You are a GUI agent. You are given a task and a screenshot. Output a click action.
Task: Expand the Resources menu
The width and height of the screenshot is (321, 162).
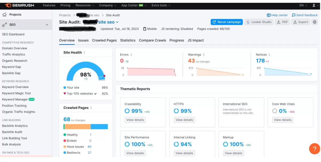(85, 5)
